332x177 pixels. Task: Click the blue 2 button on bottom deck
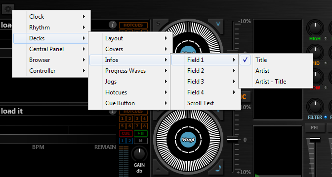click(129, 141)
